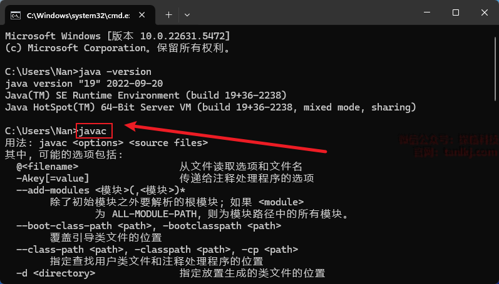The height and width of the screenshot is (284, 499).
Task: Click the cmd icon on the terminal tab
Action: pos(16,13)
